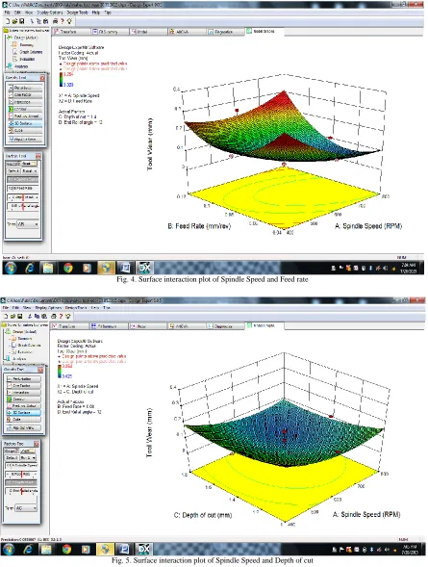Click Open file icon in Fig. 4 window
Viewport: 428px width, 567px height.
(14, 21)
